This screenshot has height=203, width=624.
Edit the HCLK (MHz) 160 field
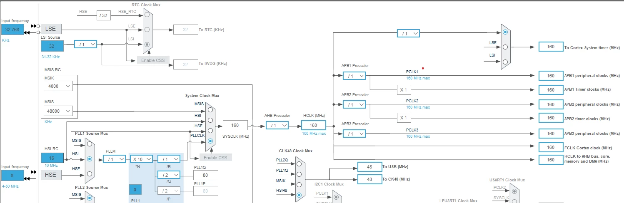pos(313,125)
